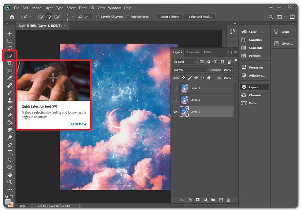Toggle lock image pixels brush icon
Viewport: 301px width, 211px height.
pyautogui.click(x=190, y=78)
